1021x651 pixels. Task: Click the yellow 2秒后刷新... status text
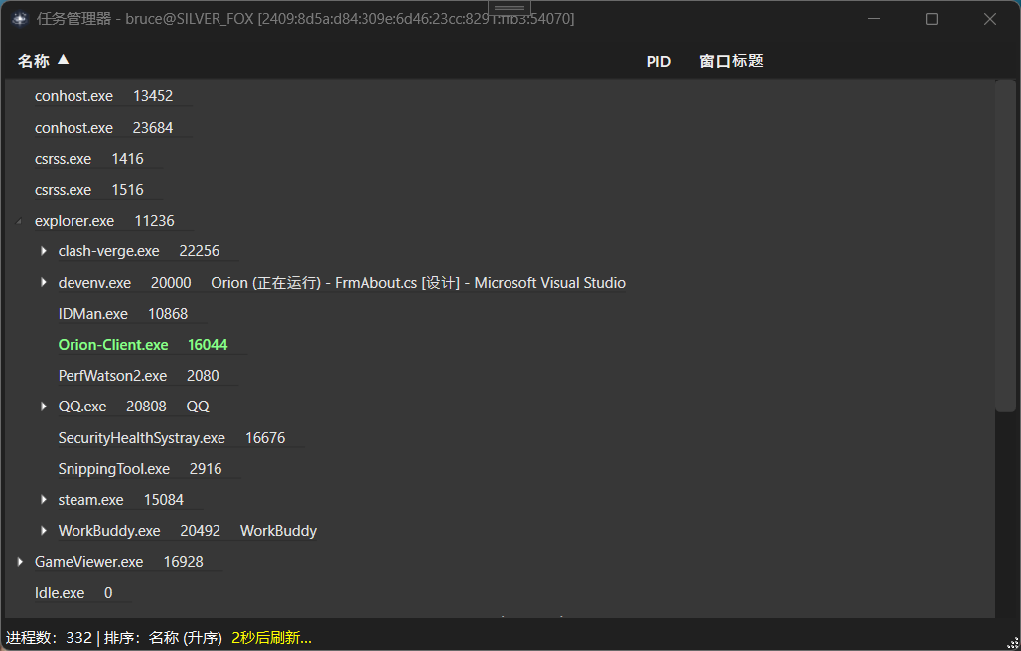(271, 637)
